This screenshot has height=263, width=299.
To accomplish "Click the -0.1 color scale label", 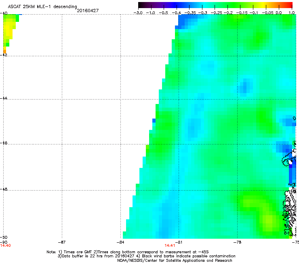I will point(254,13).
